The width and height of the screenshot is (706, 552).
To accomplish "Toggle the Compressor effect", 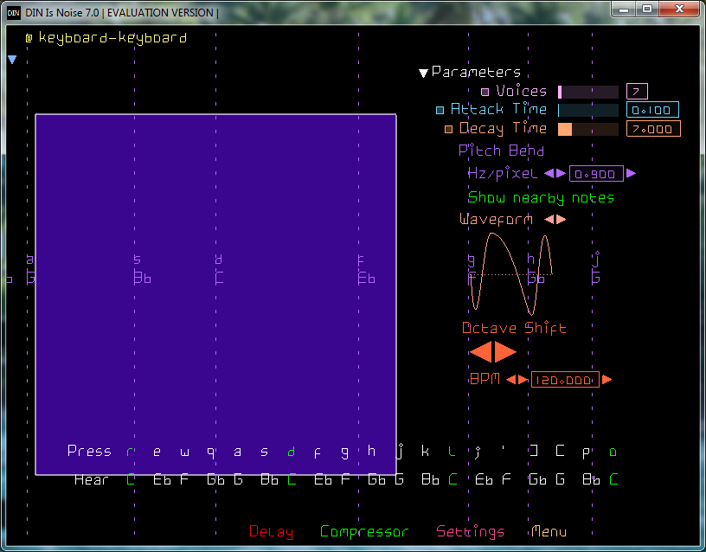I will (x=363, y=531).
